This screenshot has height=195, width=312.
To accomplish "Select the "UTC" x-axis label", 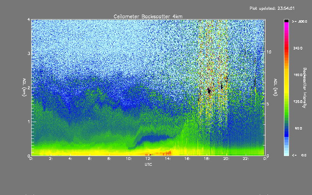I will pyautogui.click(x=148, y=164).
